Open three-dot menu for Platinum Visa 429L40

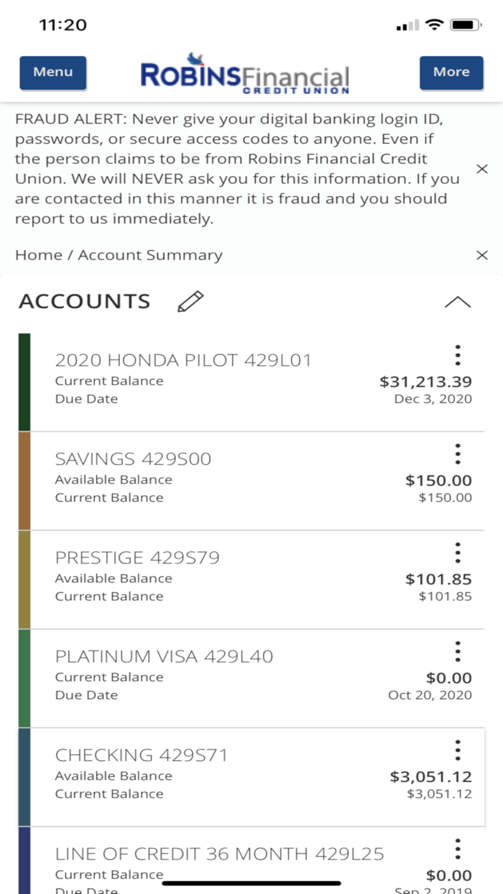[x=458, y=651]
